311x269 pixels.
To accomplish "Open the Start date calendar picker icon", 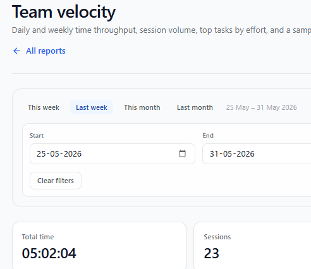I will tap(182, 153).
